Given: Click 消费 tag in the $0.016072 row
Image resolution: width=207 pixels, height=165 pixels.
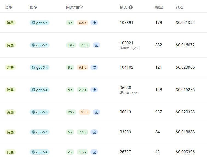Looking at the screenshot, I should 10,45.
